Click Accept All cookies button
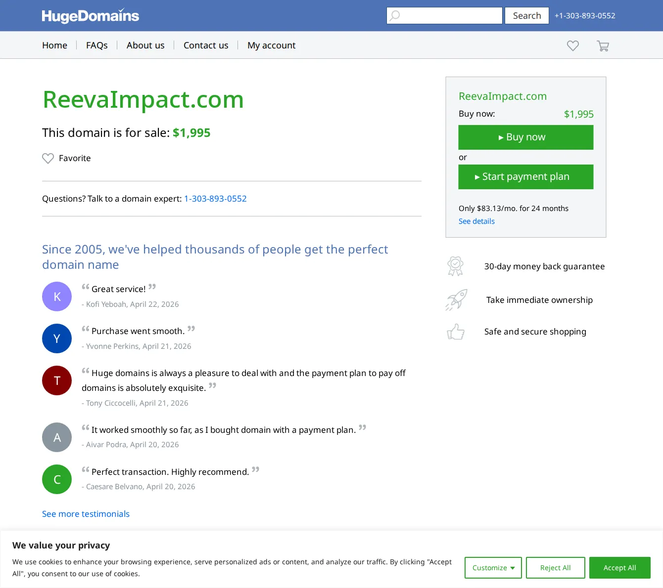Screen dimensions: 663x588 620,568
